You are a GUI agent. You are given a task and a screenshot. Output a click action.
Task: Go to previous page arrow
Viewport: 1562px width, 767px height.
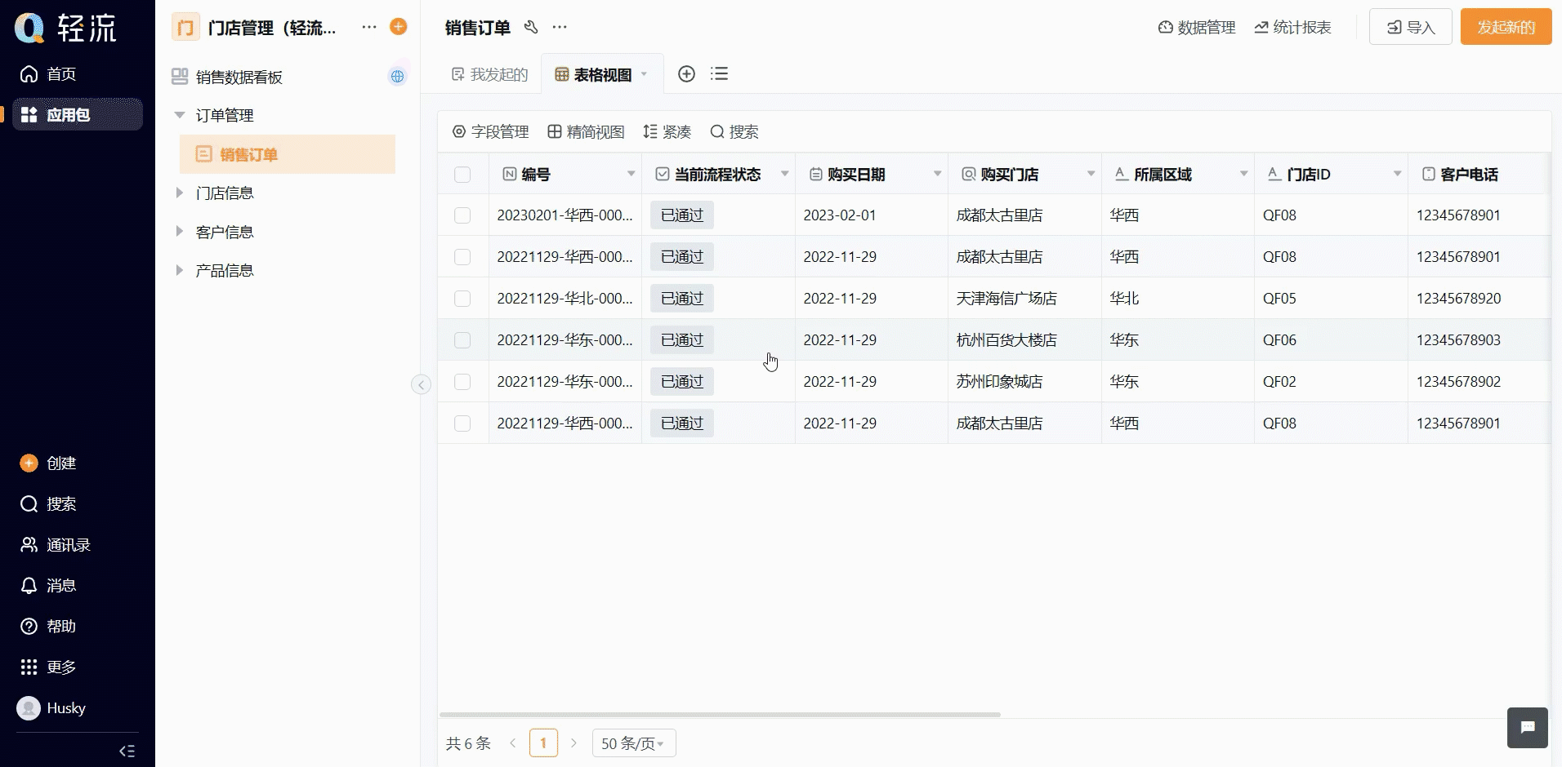[513, 743]
